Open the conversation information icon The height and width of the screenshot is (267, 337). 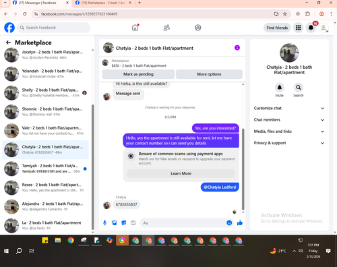pyautogui.click(x=237, y=48)
